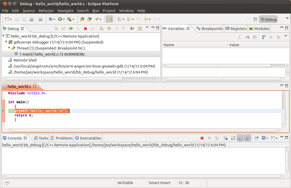Switch to the Breakpoints tab
Screen dimensions: 291x188
[210, 29]
